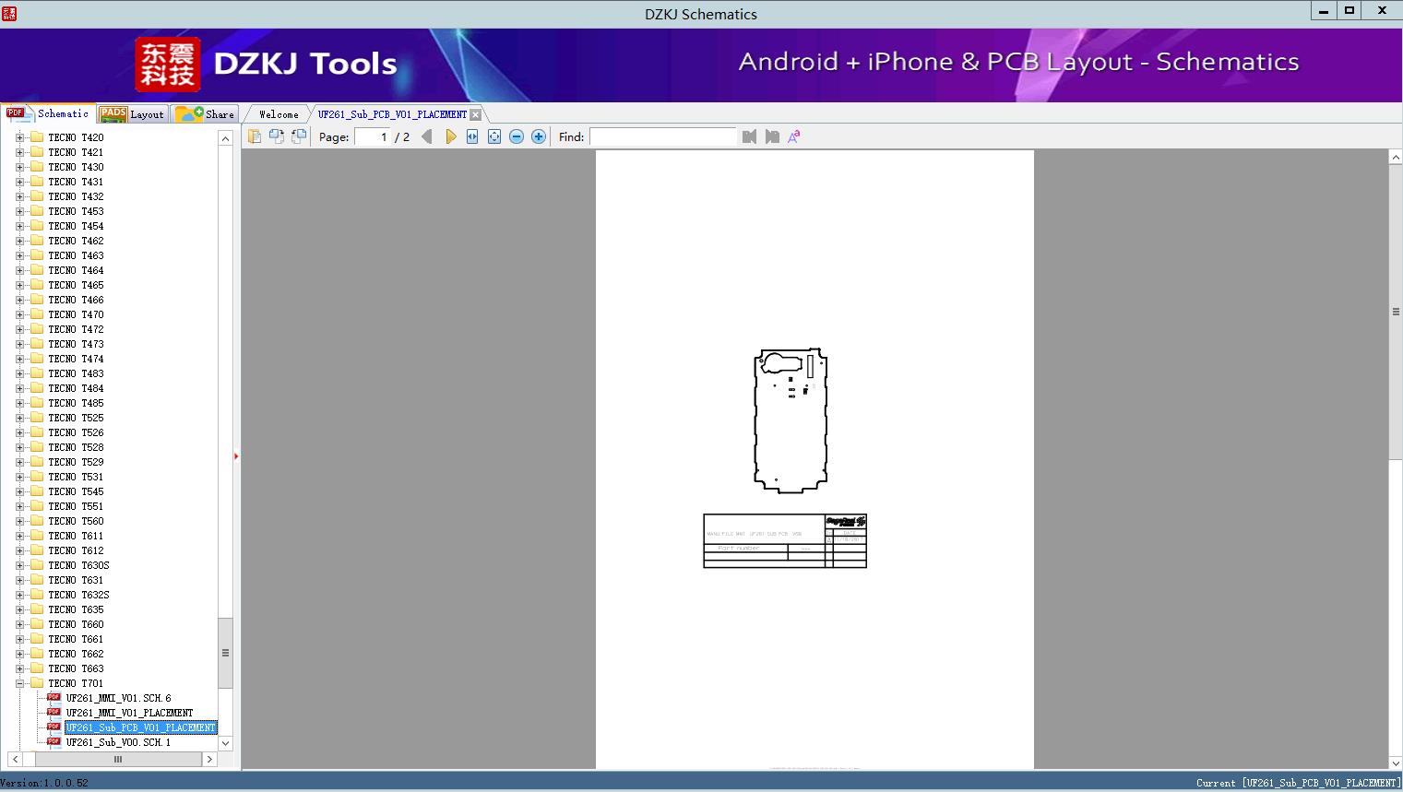
Task: Click the find next binoculars icon
Action: [x=772, y=136]
